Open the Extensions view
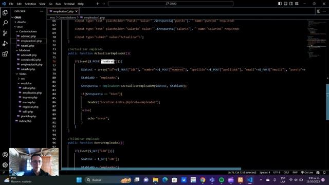This screenshot has width=329, height=185. (5, 53)
